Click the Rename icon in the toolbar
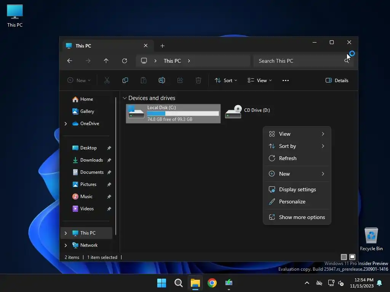Image resolution: width=390 pixels, height=292 pixels. tap(161, 80)
